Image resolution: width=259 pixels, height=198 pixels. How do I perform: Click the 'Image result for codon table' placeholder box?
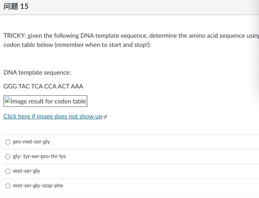pos(45,101)
